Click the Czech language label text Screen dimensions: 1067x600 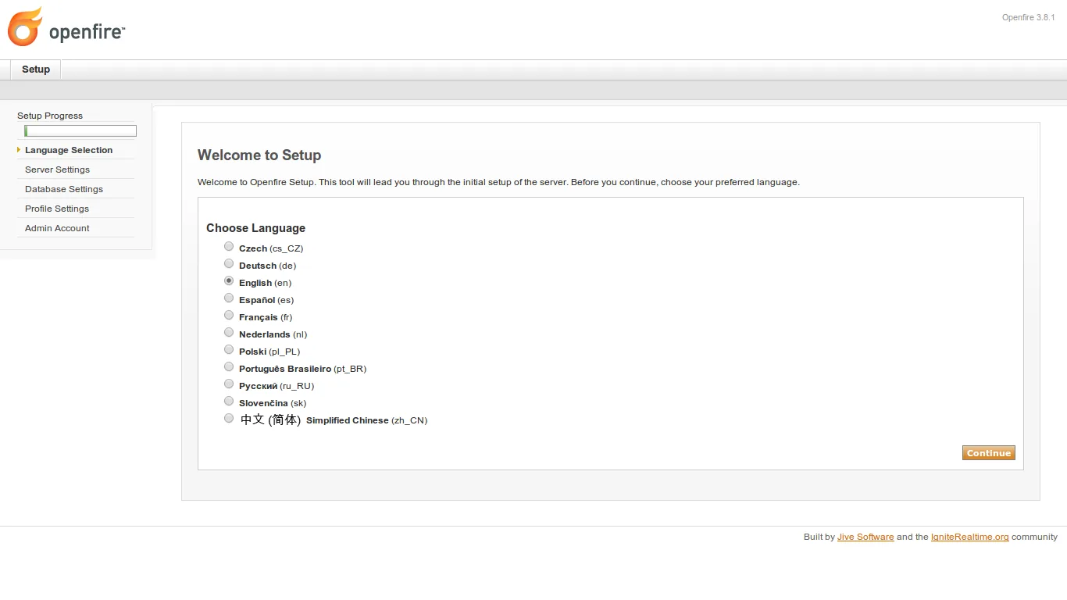point(271,248)
